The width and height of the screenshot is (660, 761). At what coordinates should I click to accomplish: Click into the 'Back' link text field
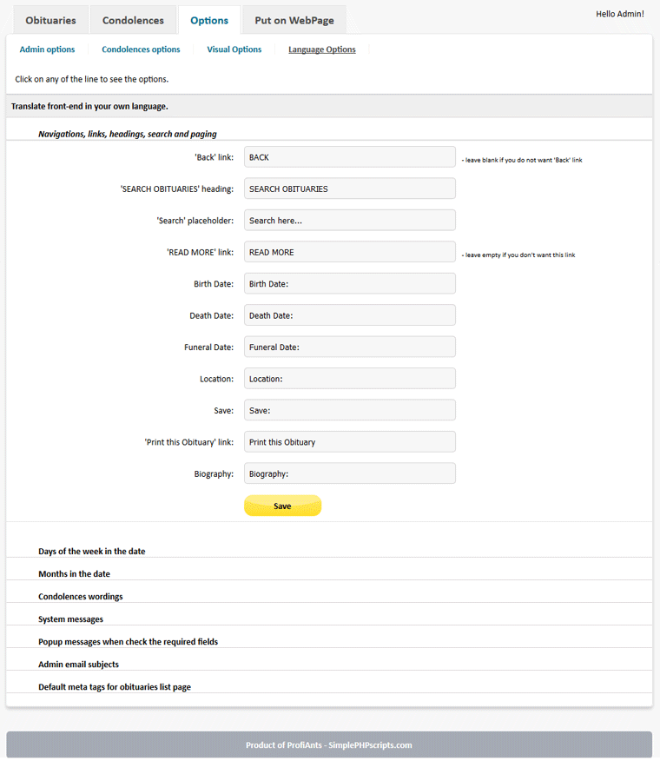pyautogui.click(x=349, y=157)
